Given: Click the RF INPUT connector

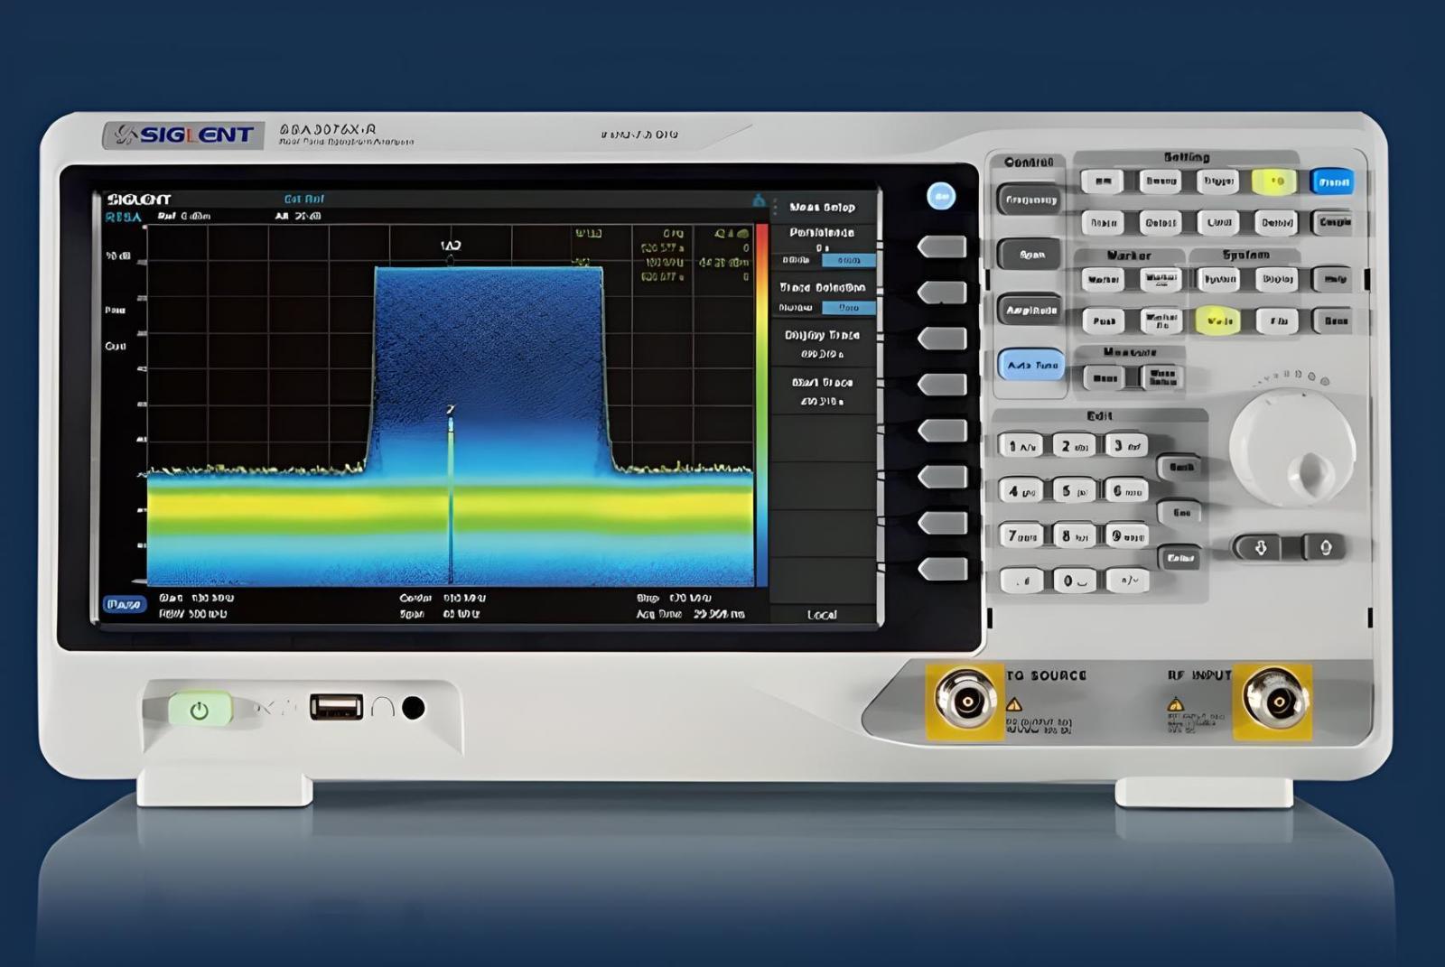Looking at the screenshot, I should point(1273,698).
